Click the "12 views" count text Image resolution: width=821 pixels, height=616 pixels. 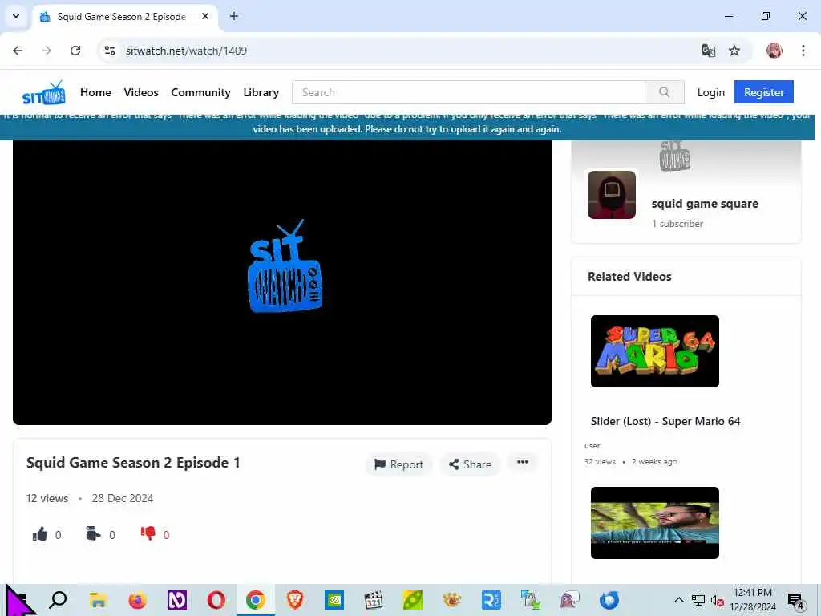(47, 498)
